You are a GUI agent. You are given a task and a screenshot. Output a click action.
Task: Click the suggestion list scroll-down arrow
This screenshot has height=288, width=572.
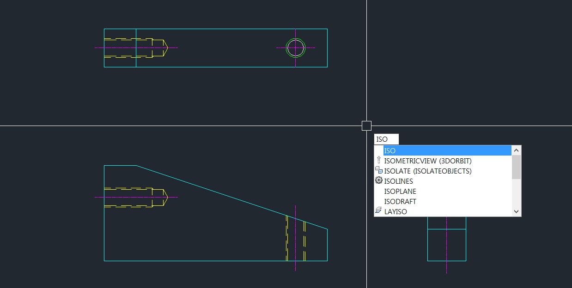[x=517, y=211]
